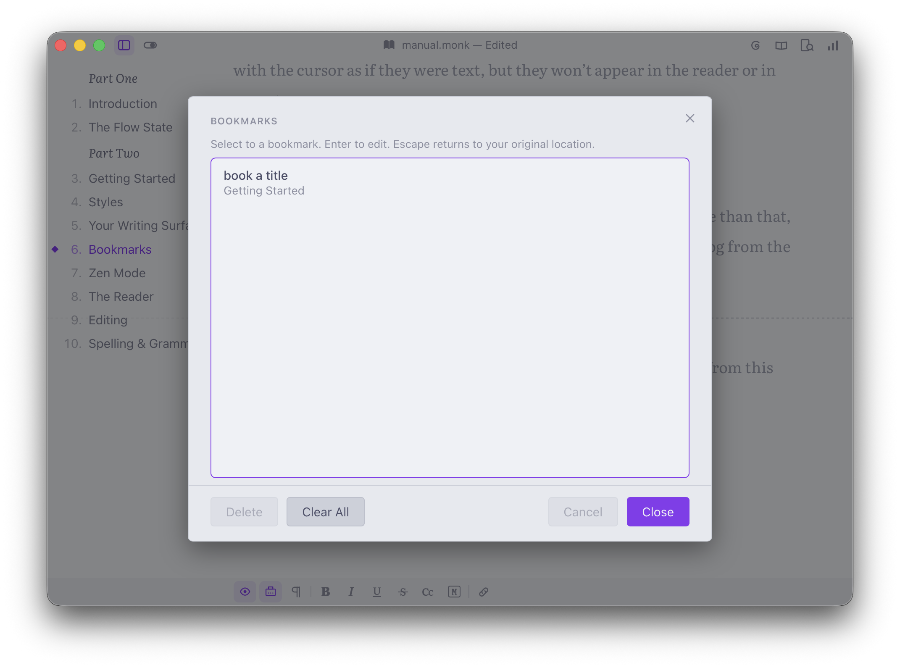This screenshot has width=900, height=668.
Task: Click the Clear All button
Action: (326, 512)
